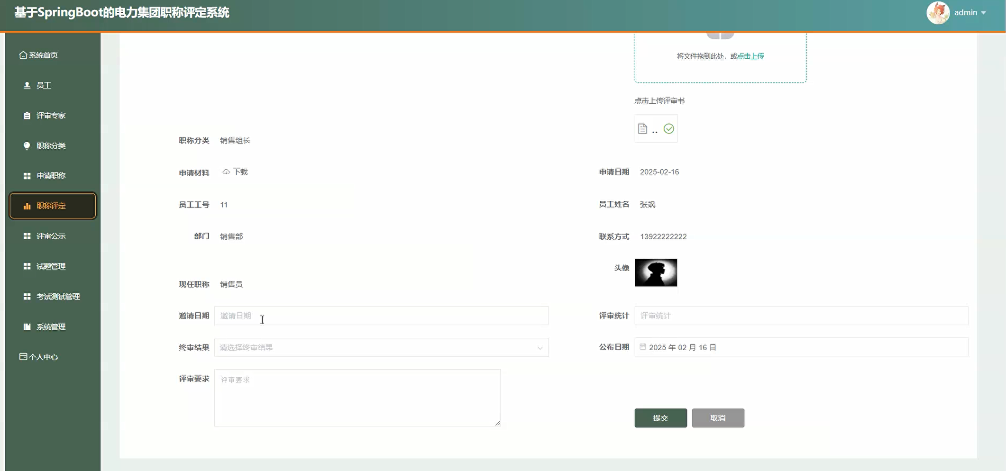Click the 试题管理 sidebar icon
Image resolution: width=1006 pixels, height=471 pixels.
27,266
